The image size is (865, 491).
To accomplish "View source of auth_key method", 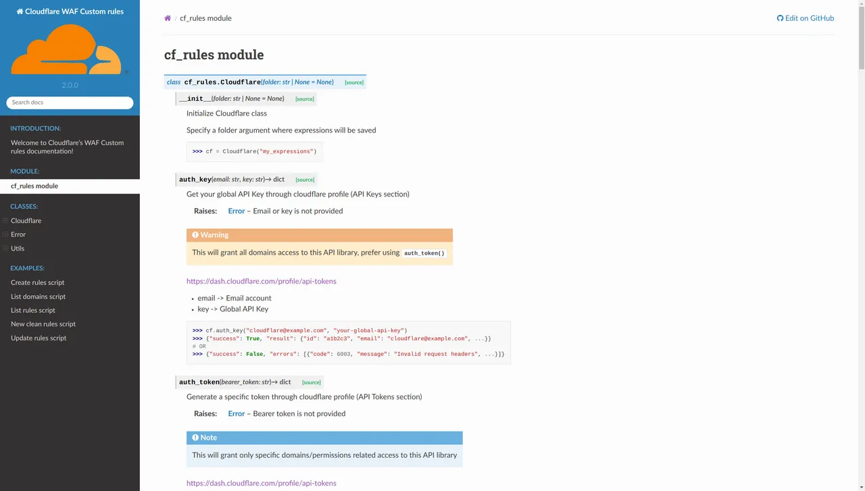I will pyautogui.click(x=305, y=180).
